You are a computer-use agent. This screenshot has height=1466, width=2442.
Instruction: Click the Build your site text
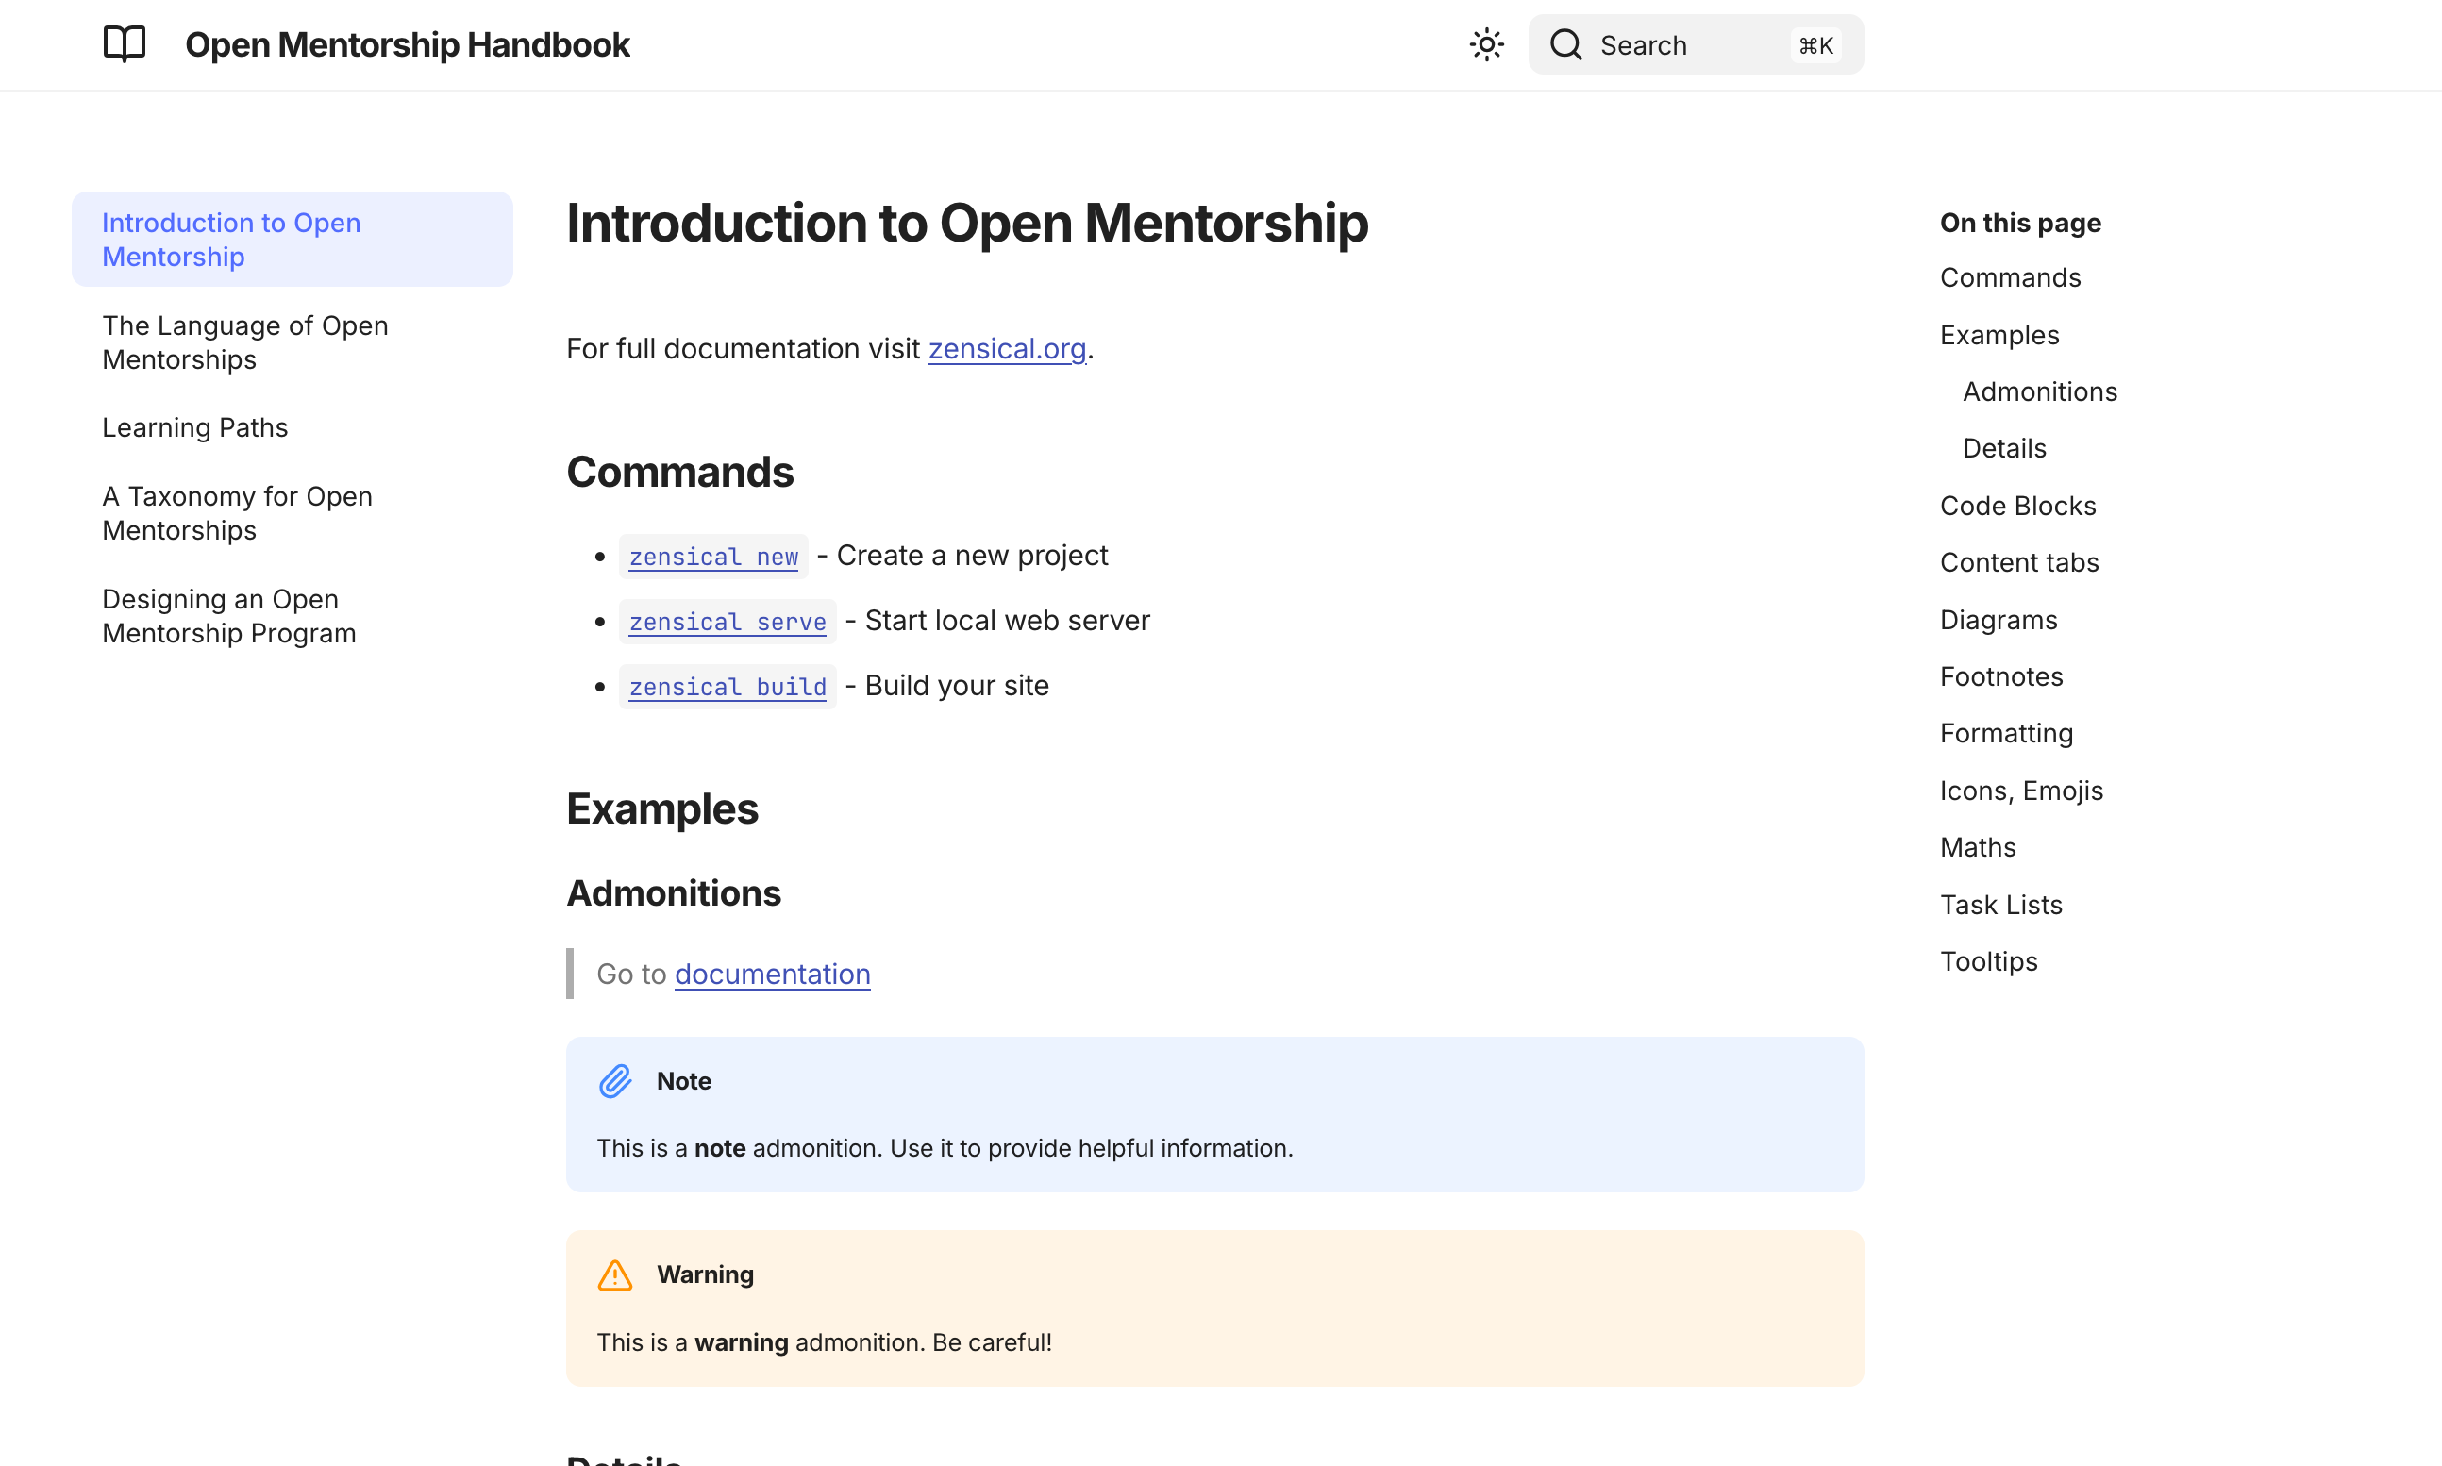(x=956, y=686)
